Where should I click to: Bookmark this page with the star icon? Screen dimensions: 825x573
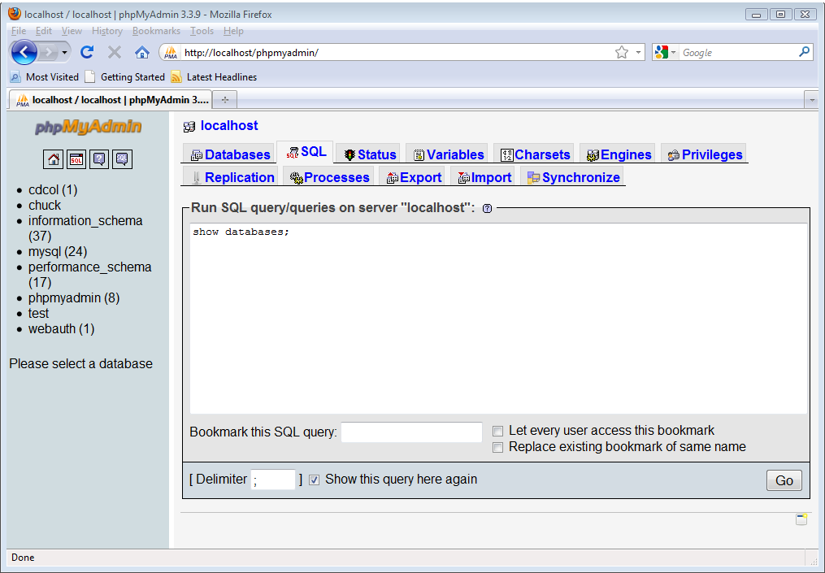pos(621,52)
